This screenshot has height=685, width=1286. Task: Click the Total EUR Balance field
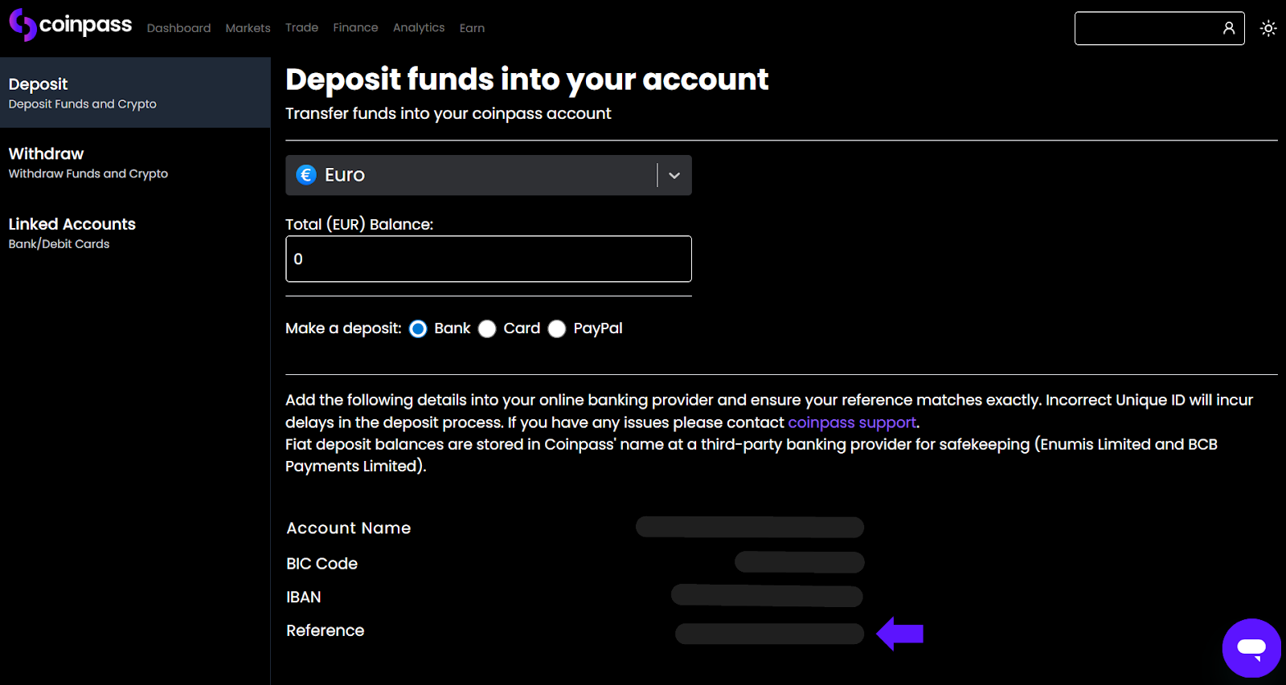[x=488, y=259]
